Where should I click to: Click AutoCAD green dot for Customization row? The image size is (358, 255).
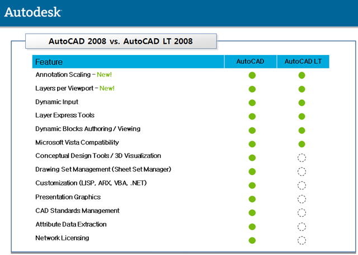coord(252,186)
